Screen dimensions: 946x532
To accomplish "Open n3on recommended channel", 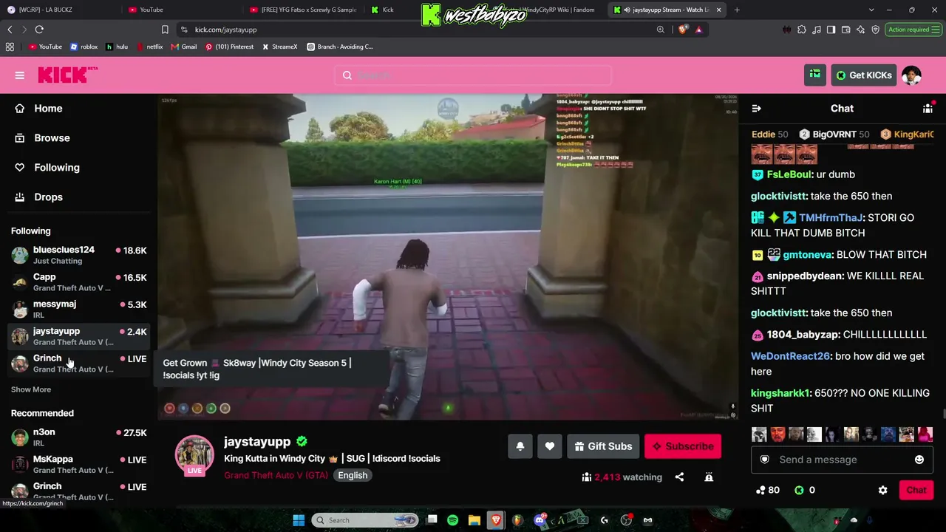I will 78,437.
